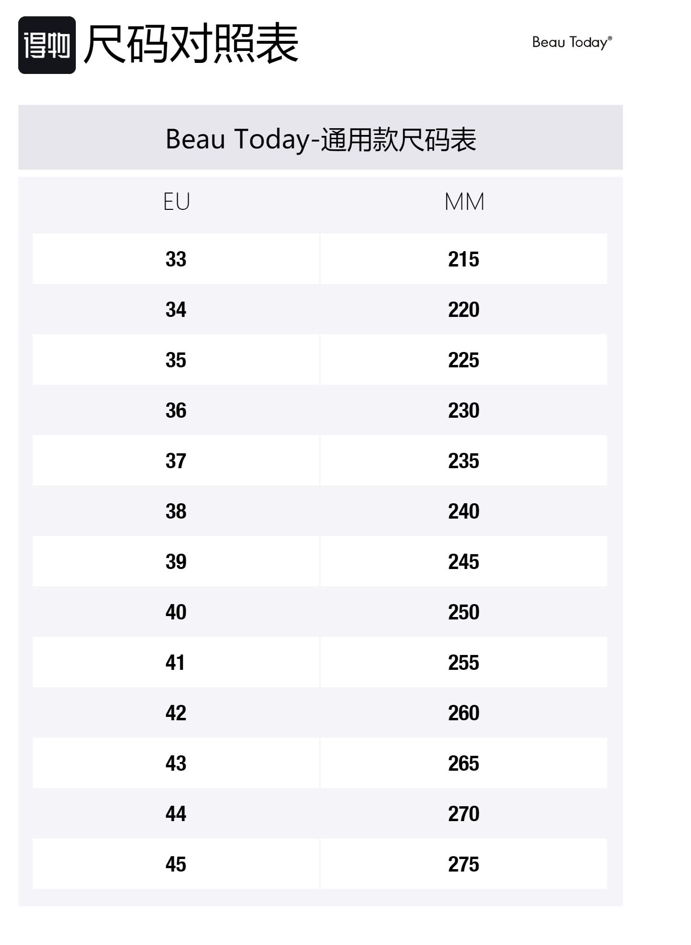This screenshot has width=691, height=945.
Task: Select the 215 millimeter cell
Action: [x=464, y=259]
